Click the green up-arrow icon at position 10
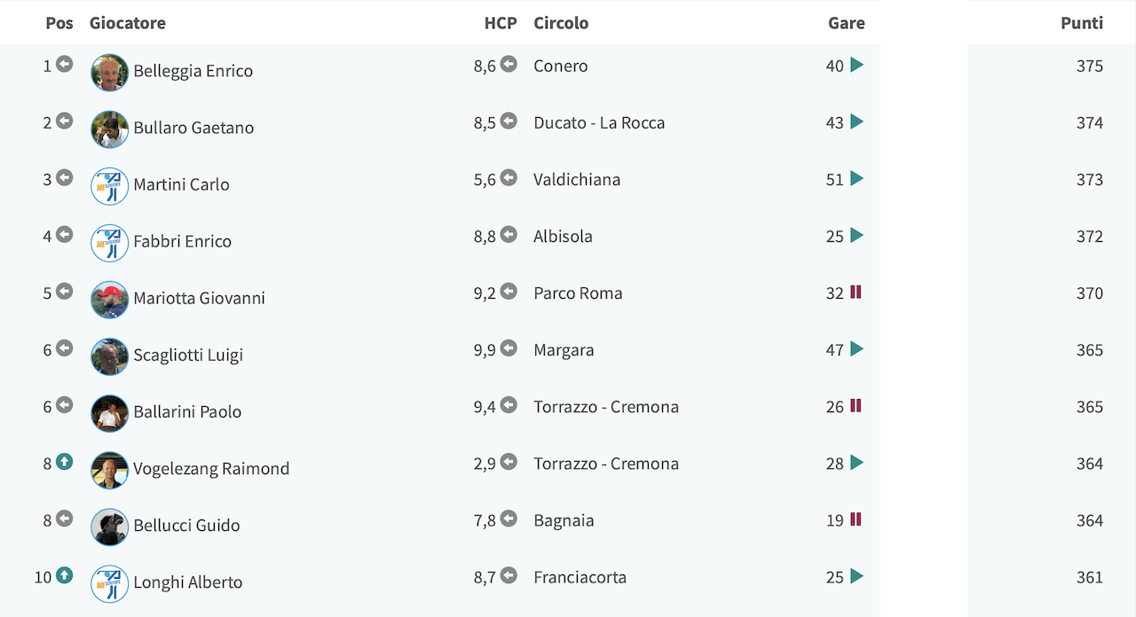The image size is (1136, 617). (64, 575)
